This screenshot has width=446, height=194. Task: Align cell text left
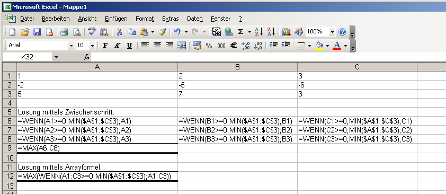pyautogui.click(x=145, y=46)
